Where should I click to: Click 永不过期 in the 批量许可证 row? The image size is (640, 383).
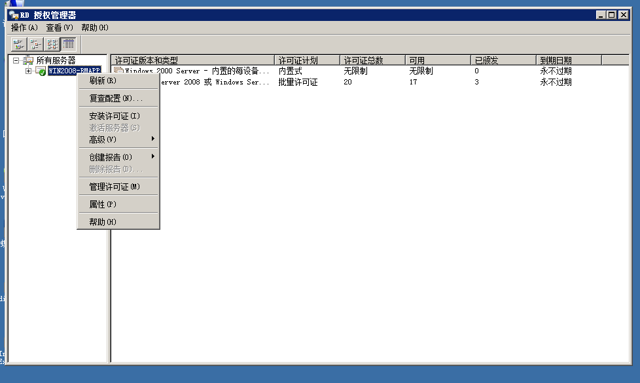[x=556, y=82]
